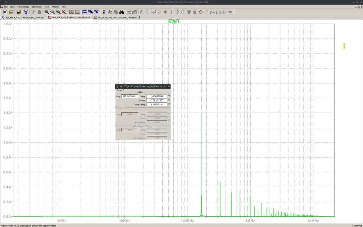Open the Tools menu

(x=46, y=7)
